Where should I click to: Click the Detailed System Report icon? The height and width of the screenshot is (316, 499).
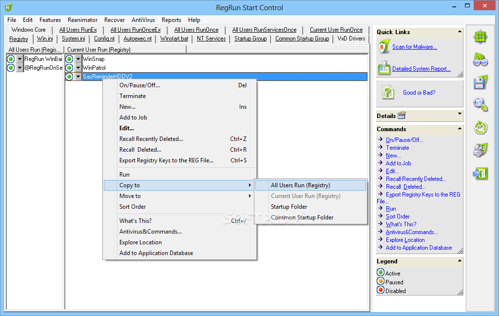click(x=384, y=68)
